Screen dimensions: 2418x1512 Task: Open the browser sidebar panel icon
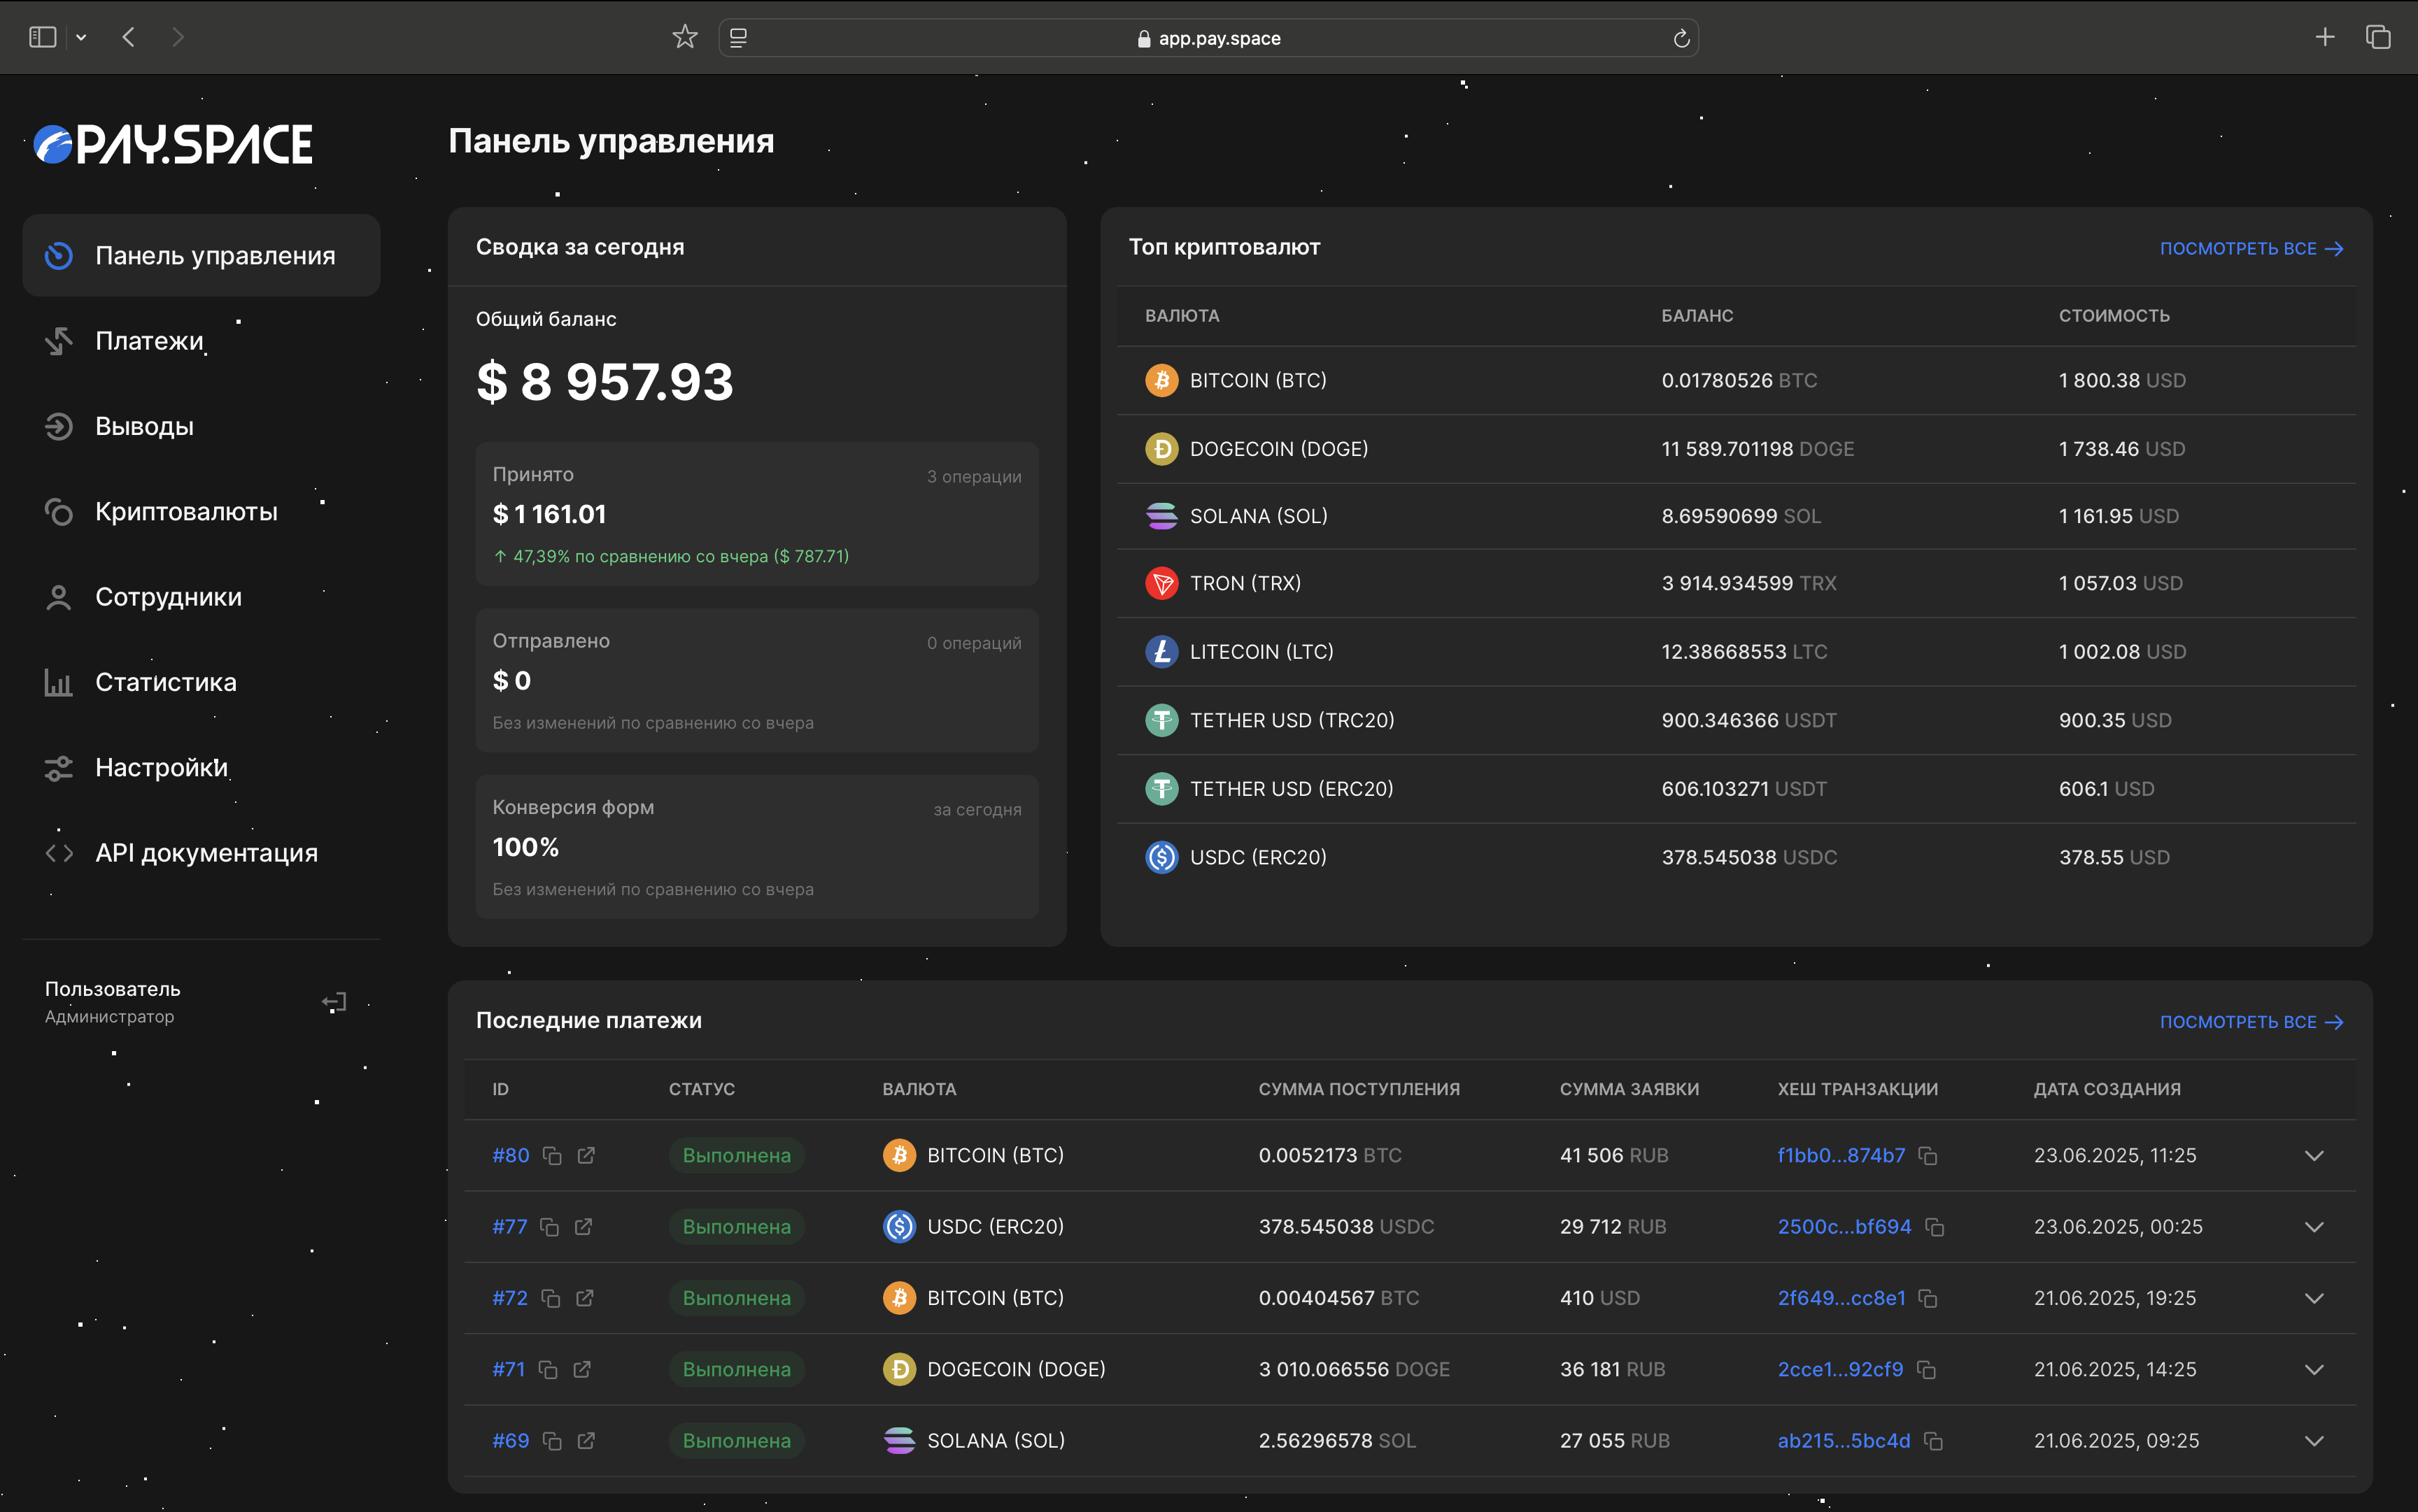pyautogui.click(x=42, y=38)
